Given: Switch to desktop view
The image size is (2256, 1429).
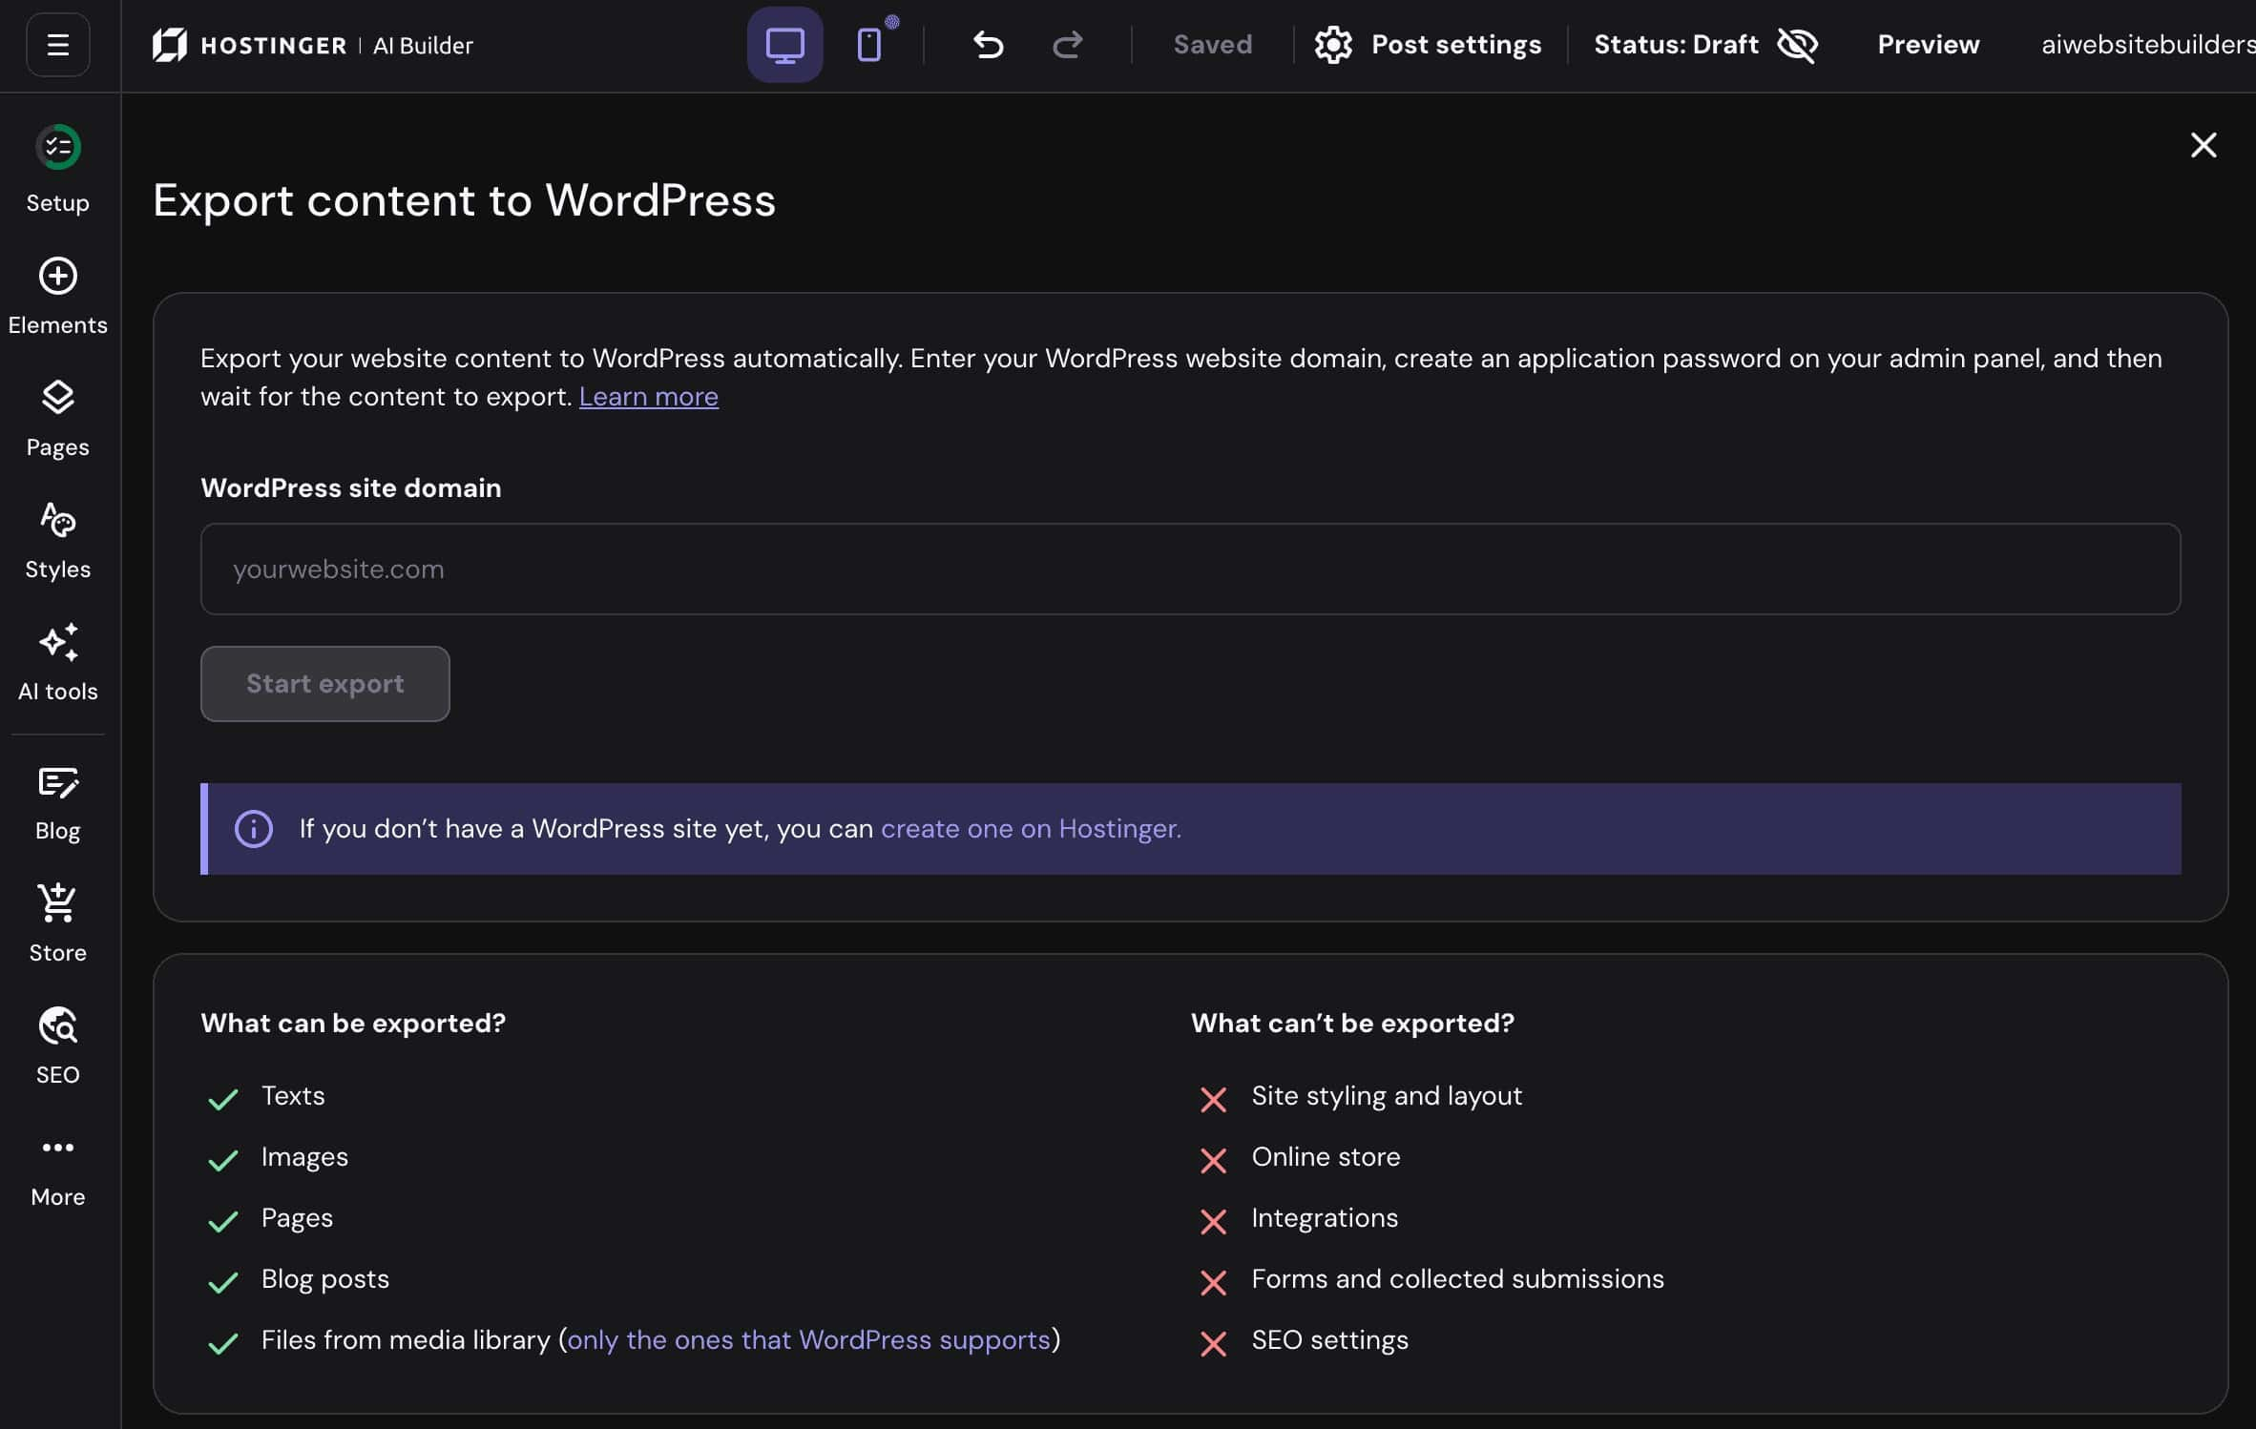Looking at the screenshot, I should tap(784, 45).
